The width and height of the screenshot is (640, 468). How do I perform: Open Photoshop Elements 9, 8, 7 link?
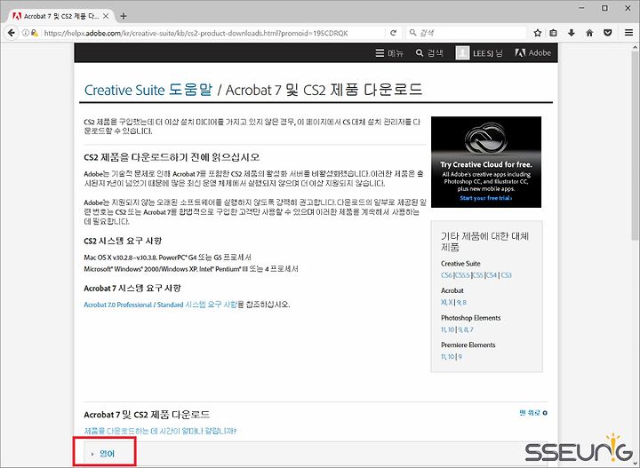pyautogui.click(x=466, y=329)
